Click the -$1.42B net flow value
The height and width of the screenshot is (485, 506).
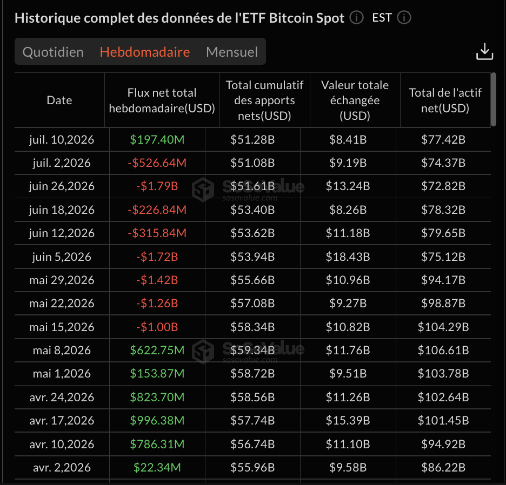157,280
